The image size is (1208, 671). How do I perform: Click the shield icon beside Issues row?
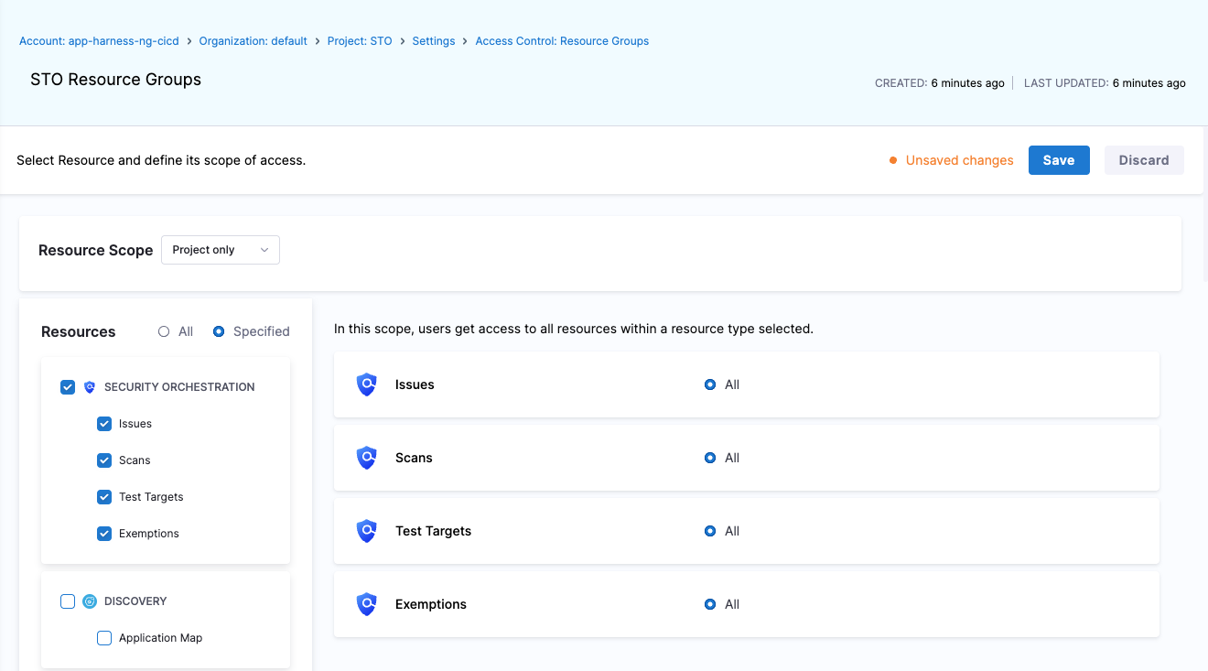click(x=367, y=384)
